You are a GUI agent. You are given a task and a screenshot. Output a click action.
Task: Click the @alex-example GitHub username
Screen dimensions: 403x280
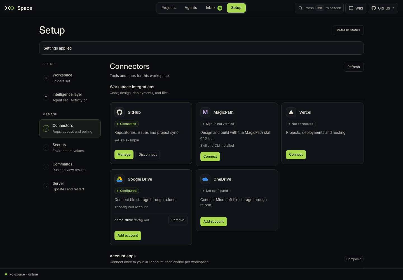127,140
